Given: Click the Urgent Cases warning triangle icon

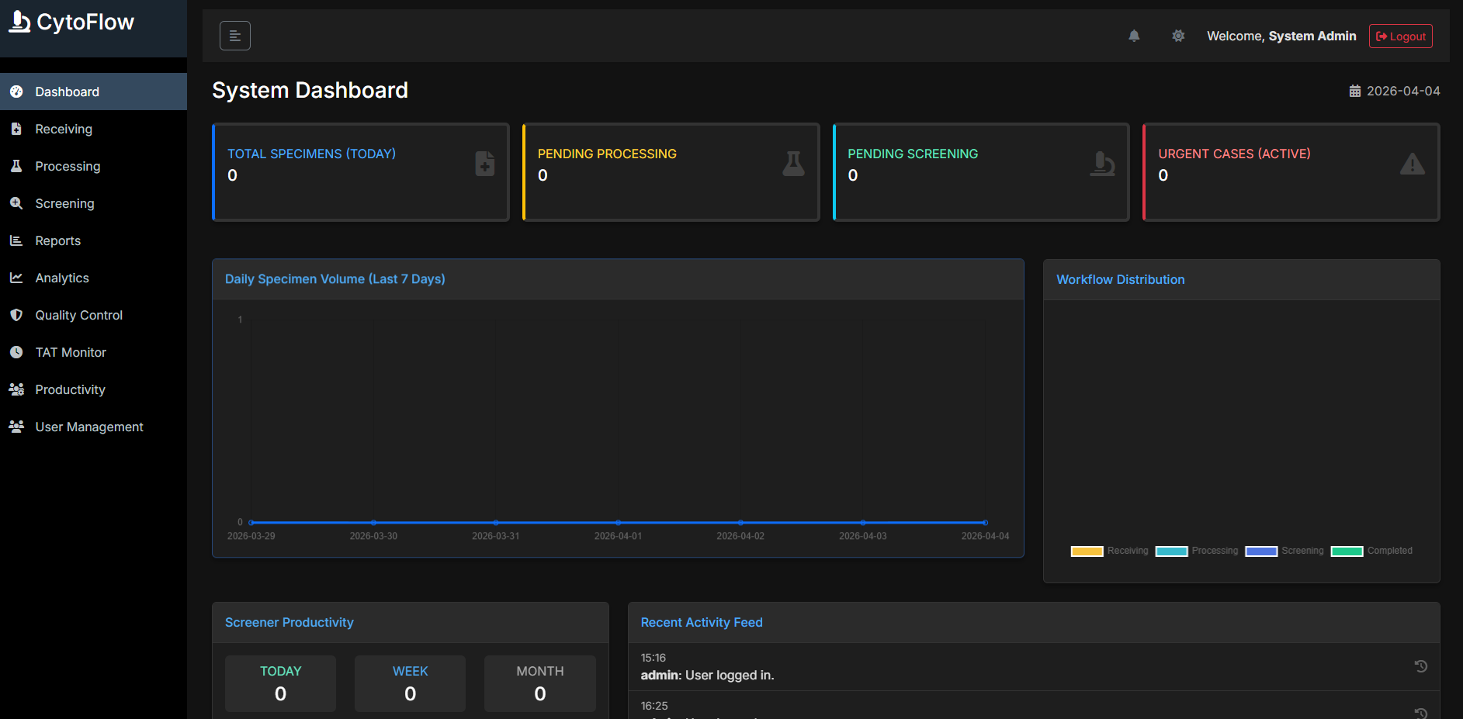Looking at the screenshot, I should pos(1412,164).
